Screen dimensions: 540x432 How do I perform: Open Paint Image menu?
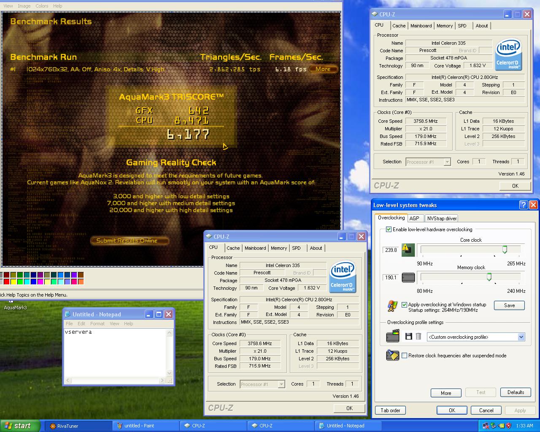coord(24,6)
